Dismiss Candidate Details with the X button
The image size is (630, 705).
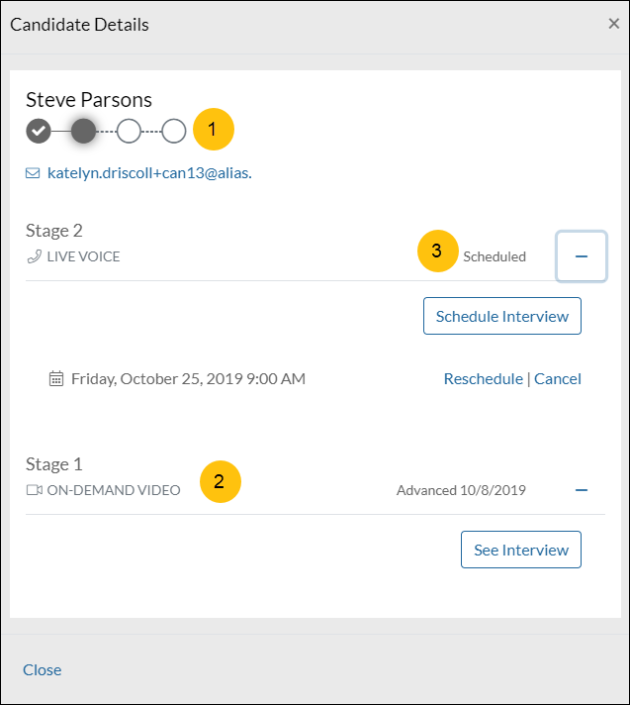pos(614,24)
